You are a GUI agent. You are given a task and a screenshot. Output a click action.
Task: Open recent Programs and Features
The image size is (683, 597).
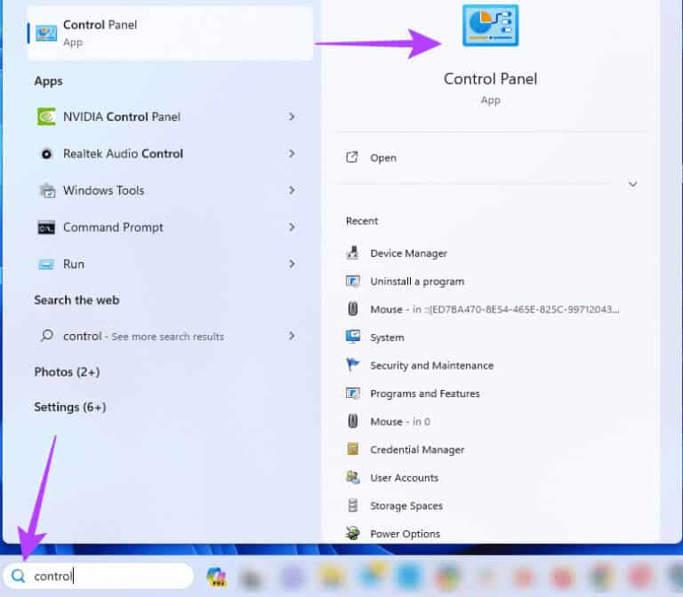coord(425,394)
